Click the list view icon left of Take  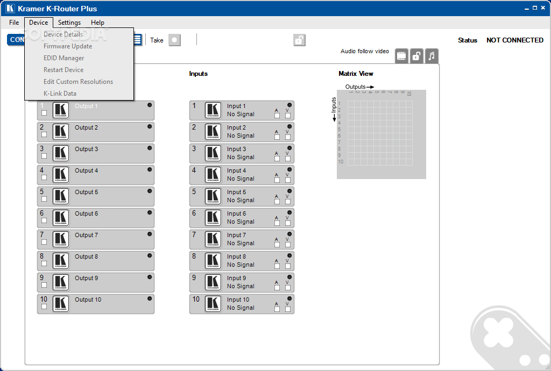click(x=138, y=40)
